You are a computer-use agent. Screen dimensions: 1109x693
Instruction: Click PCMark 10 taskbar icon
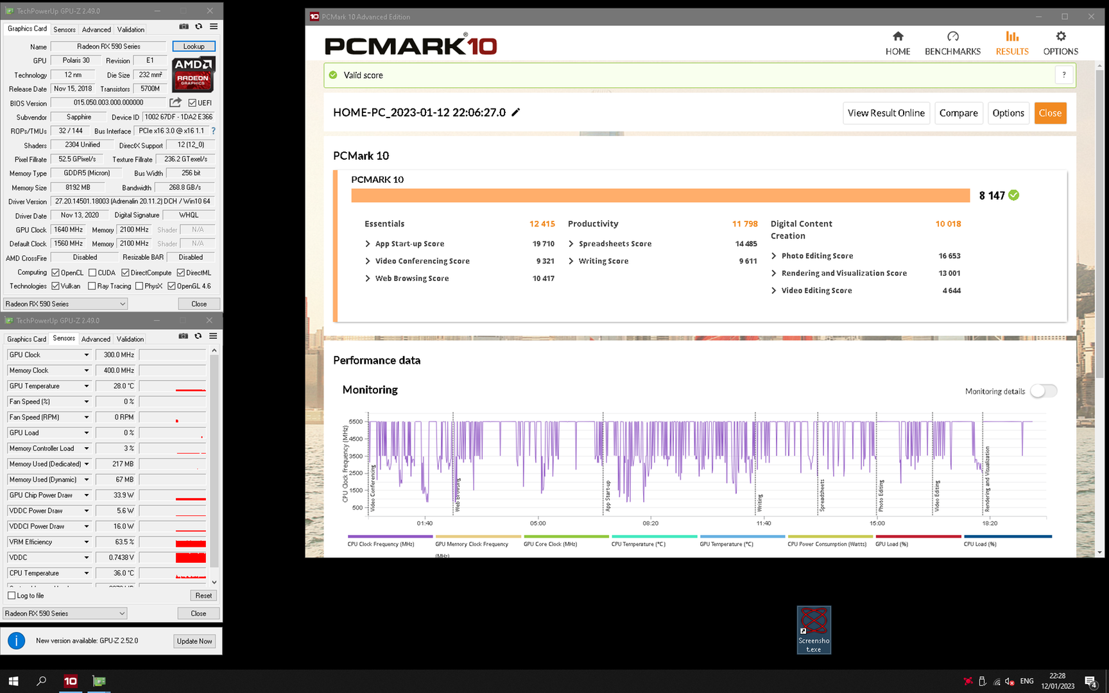71,681
